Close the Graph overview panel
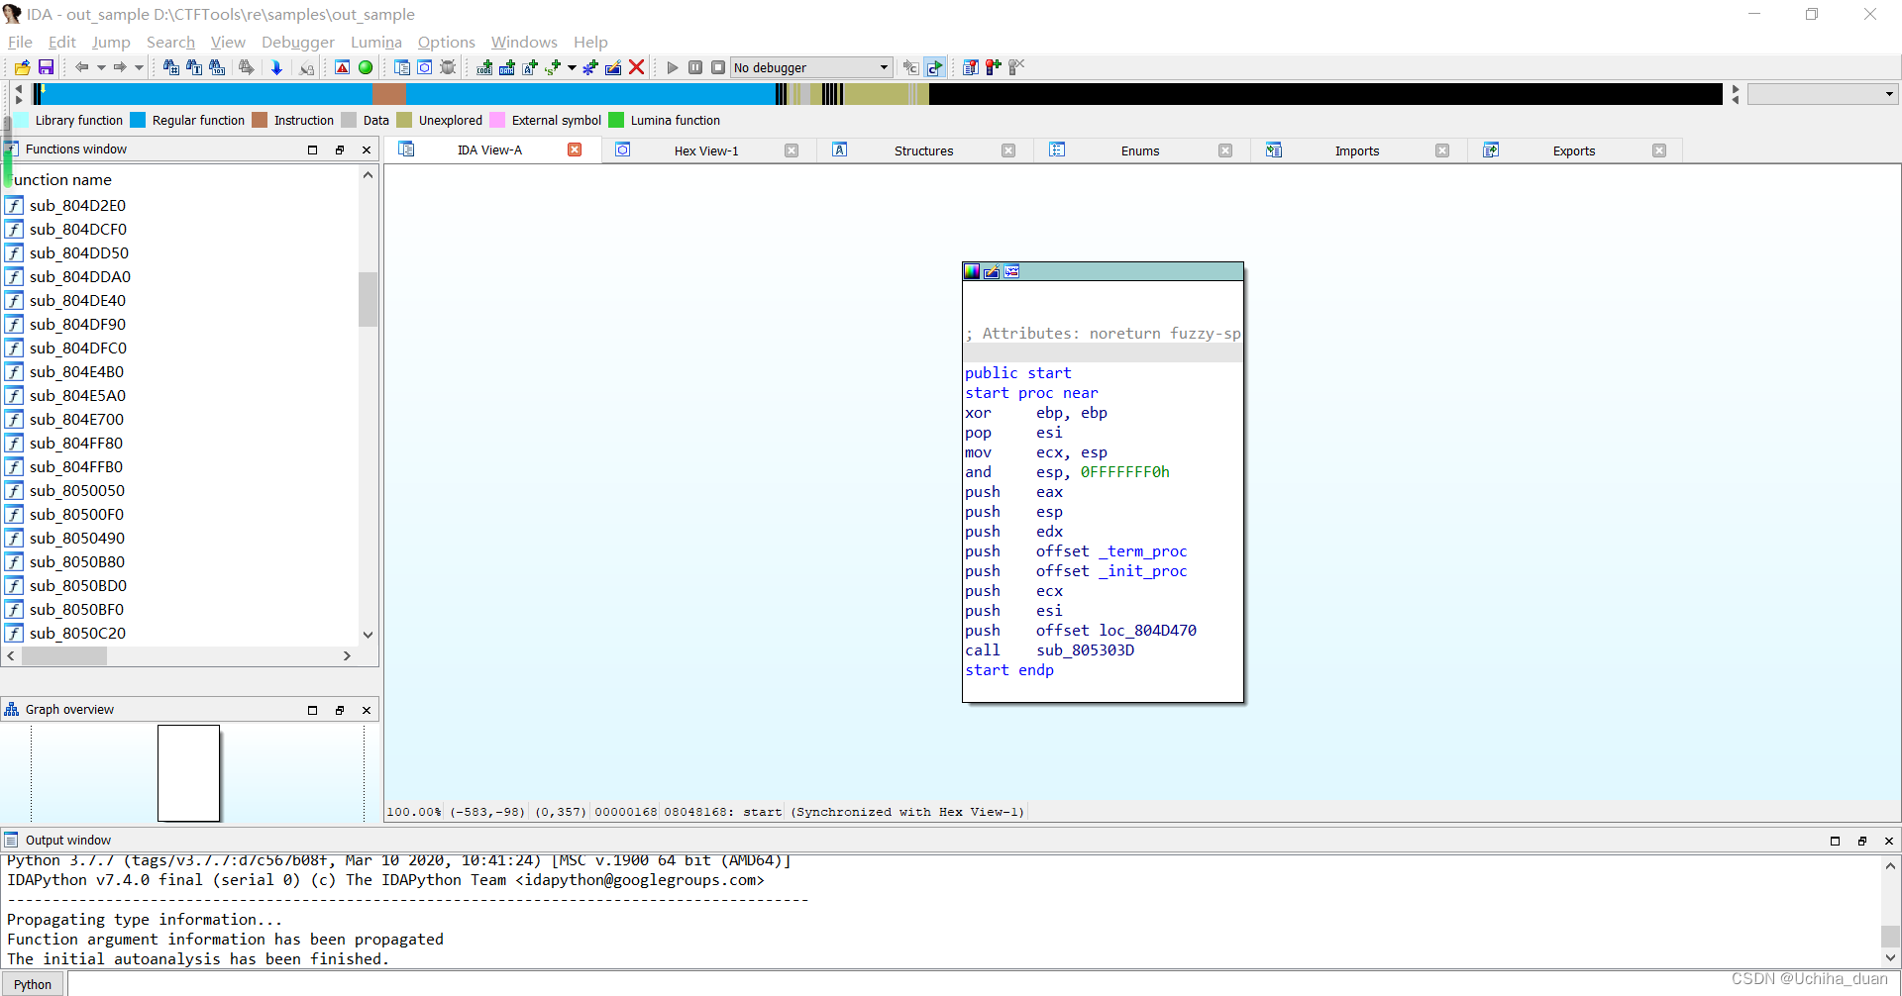1902x996 pixels. [367, 710]
